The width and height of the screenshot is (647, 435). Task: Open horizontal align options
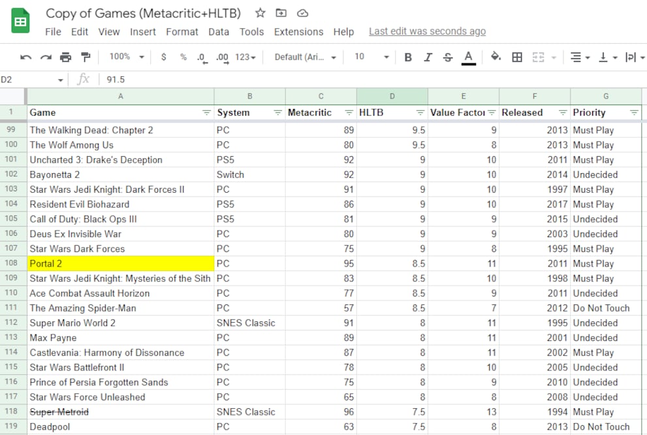pyautogui.click(x=580, y=57)
